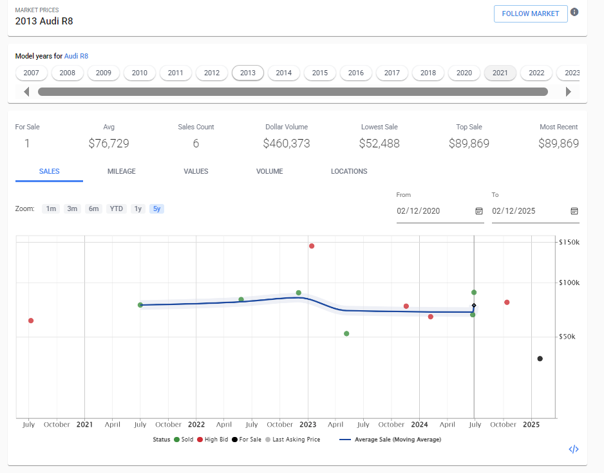The width and height of the screenshot is (604, 473).
Task: Click the From date input field
Action: (433, 211)
